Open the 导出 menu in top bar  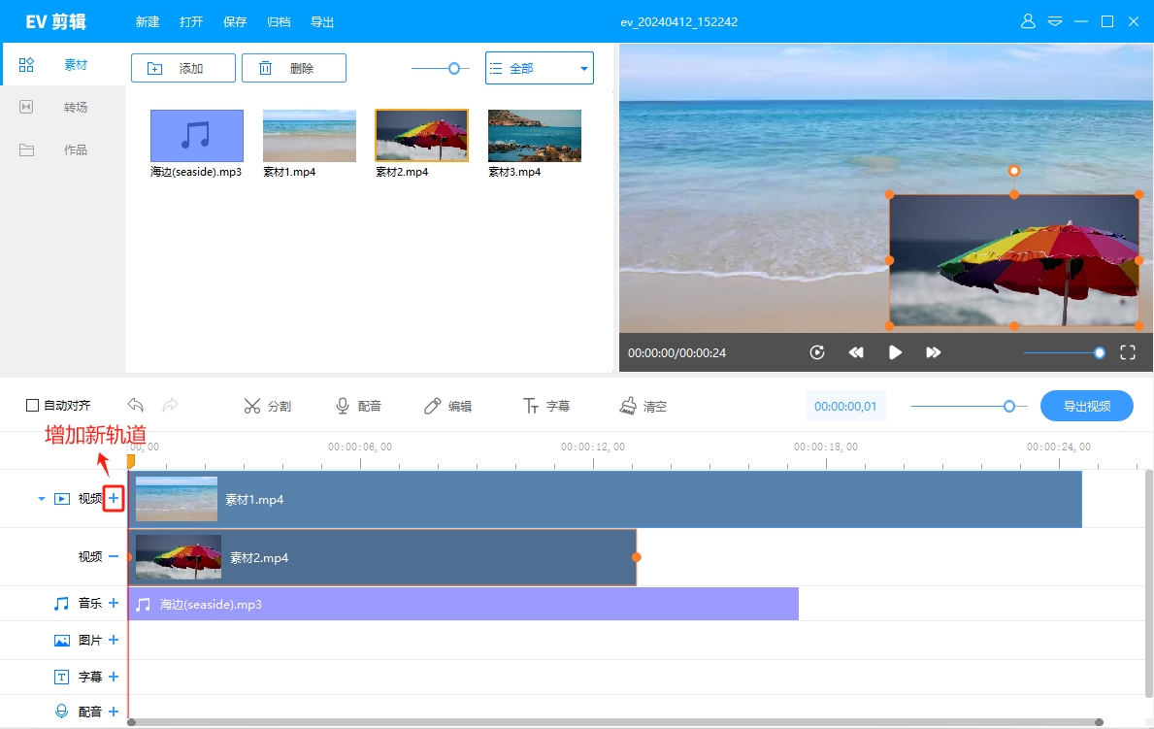tap(322, 22)
